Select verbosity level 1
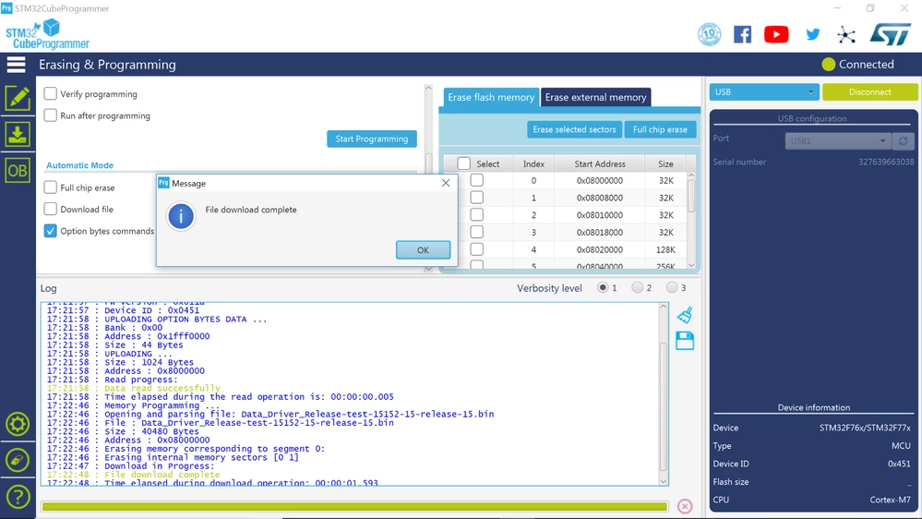This screenshot has height=519, width=922. (602, 288)
